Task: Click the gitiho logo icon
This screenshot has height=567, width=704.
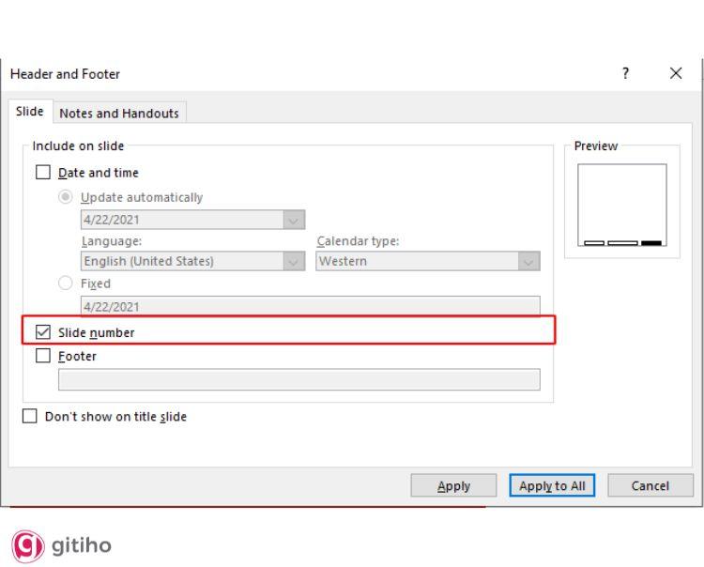Action: [26, 545]
